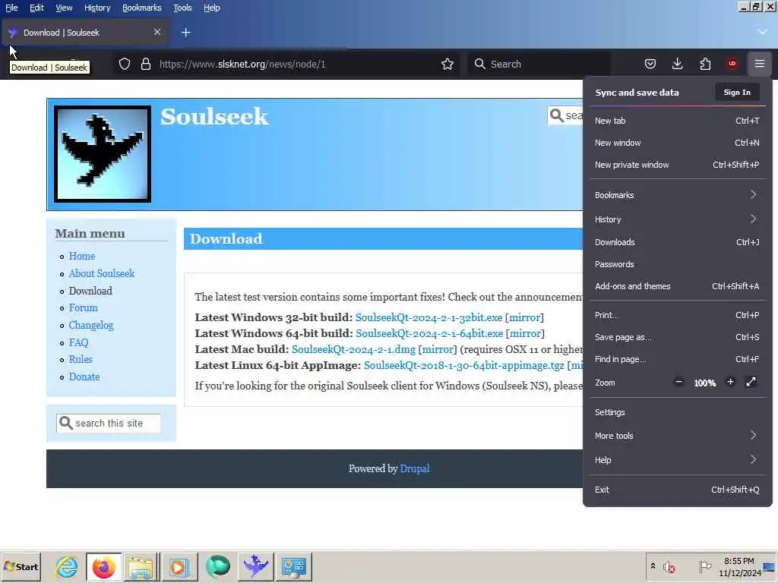778x583 pixels.
Task: Open the FAQ link
Action: pos(78,342)
